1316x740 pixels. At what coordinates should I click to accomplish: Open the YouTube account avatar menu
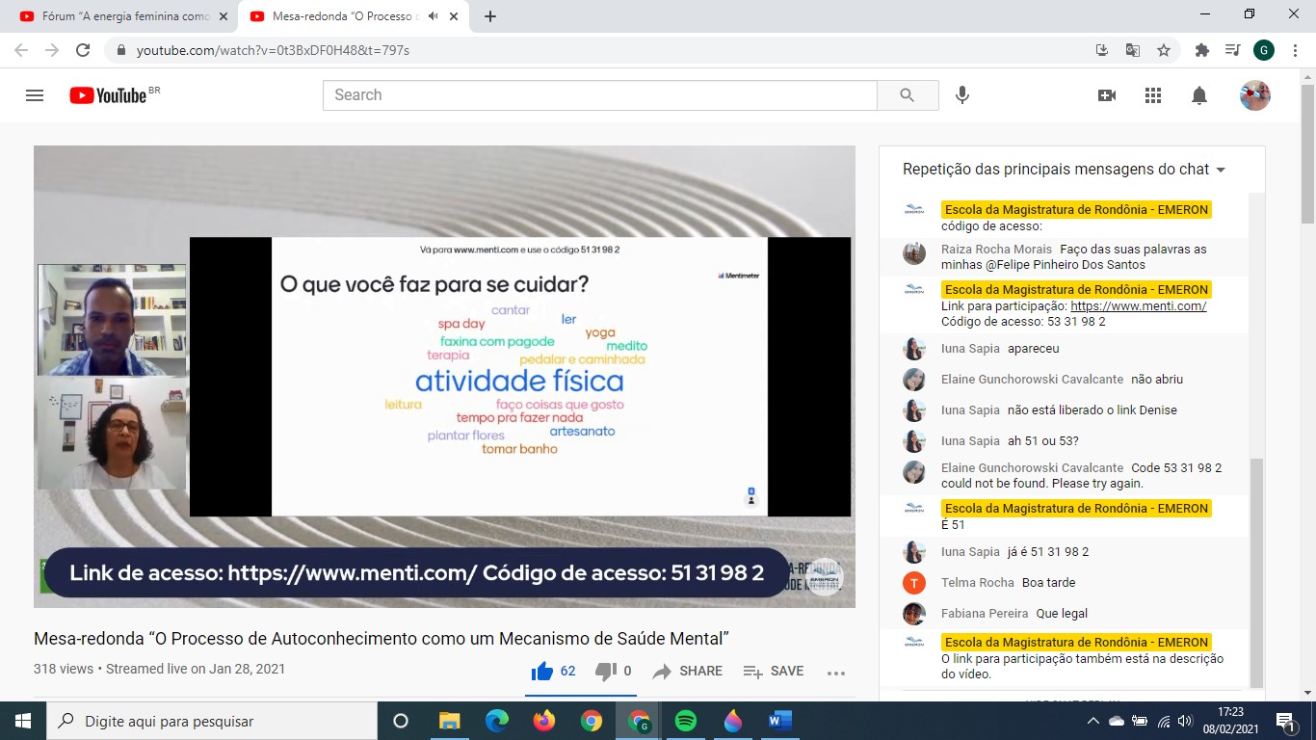click(x=1254, y=95)
